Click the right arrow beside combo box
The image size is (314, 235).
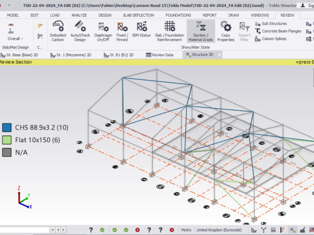click(x=63, y=230)
